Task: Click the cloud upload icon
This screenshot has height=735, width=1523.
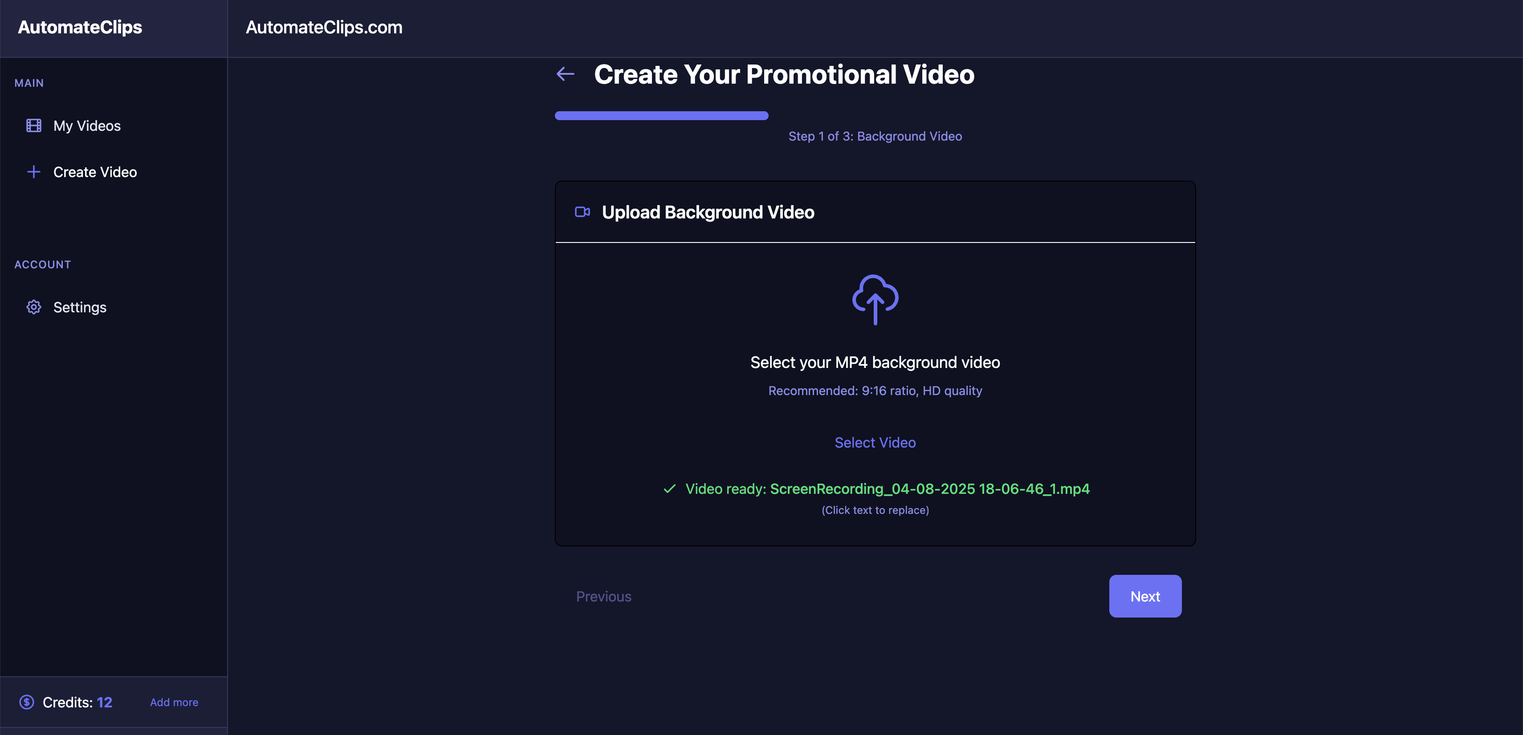Action: (x=875, y=299)
